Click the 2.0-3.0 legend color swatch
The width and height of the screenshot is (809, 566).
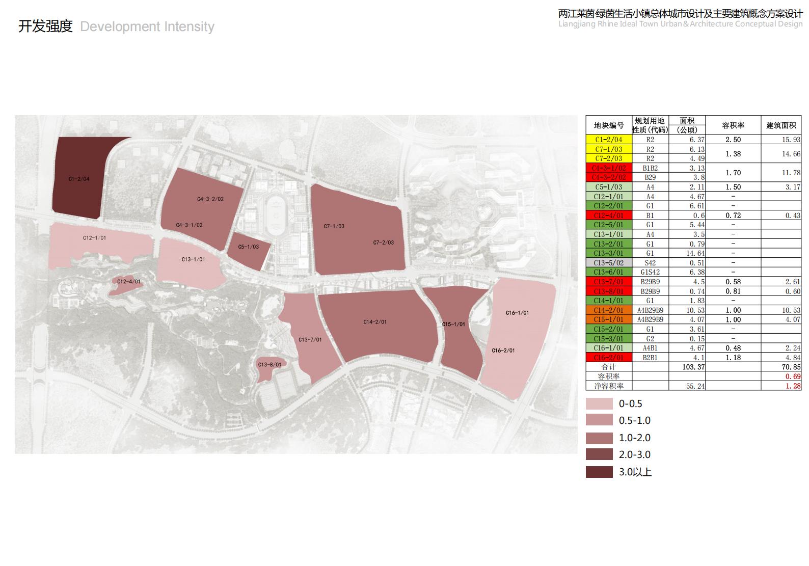[x=599, y=454]
